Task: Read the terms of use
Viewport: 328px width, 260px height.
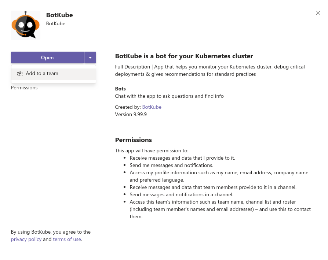Action: coord(67,239)
